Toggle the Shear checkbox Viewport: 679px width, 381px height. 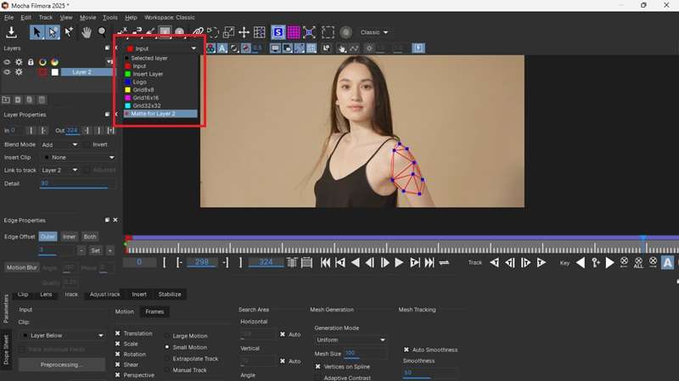[x=117, y=365]
